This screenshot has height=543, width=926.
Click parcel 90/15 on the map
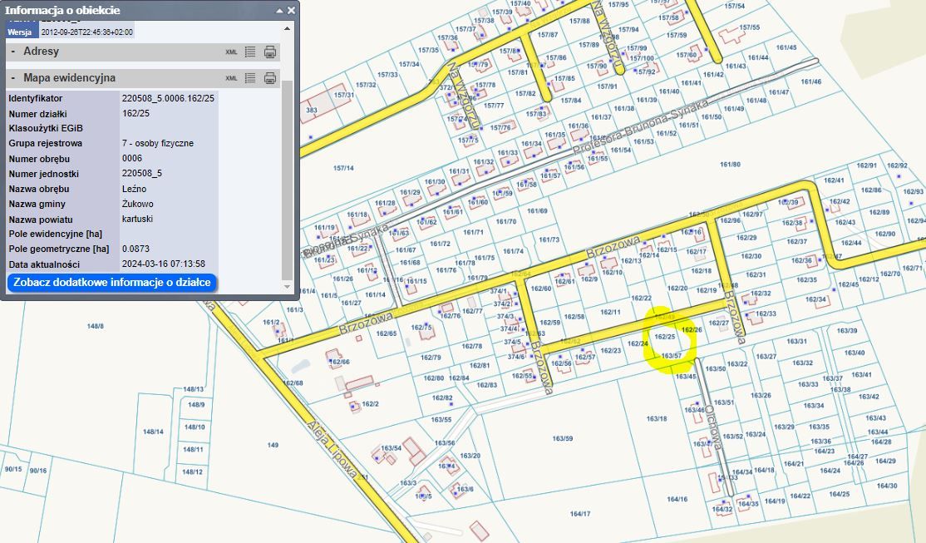(x=13, y=470)
